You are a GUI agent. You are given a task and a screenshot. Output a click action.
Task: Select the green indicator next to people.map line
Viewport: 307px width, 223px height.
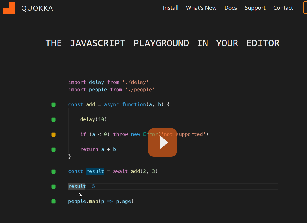[53, 201]
